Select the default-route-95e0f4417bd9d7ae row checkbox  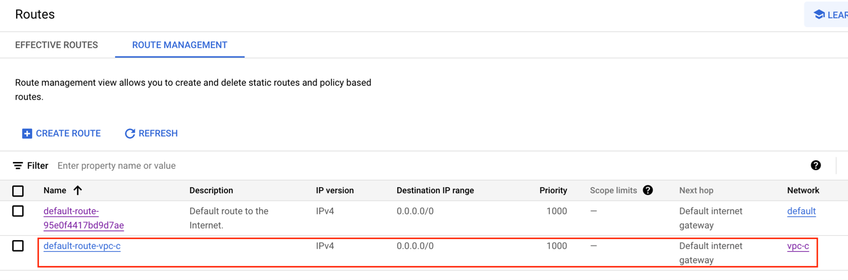(x=18, y=211)
